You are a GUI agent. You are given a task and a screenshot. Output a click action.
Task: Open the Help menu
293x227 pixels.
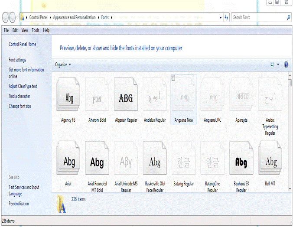(46, 30)
